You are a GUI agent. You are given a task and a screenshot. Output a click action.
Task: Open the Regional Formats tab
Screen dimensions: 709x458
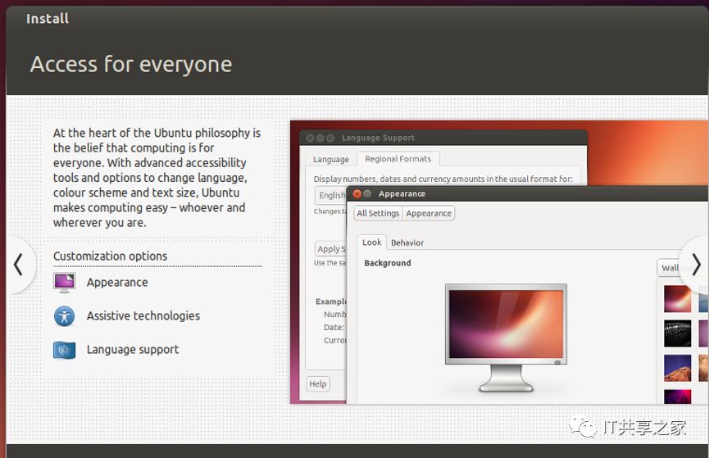(398, 159)
